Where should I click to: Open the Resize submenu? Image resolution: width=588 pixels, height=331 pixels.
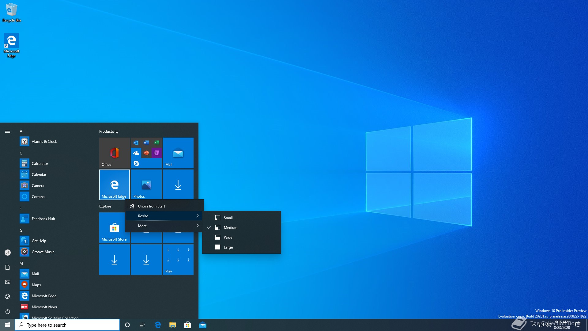(164, 216)
